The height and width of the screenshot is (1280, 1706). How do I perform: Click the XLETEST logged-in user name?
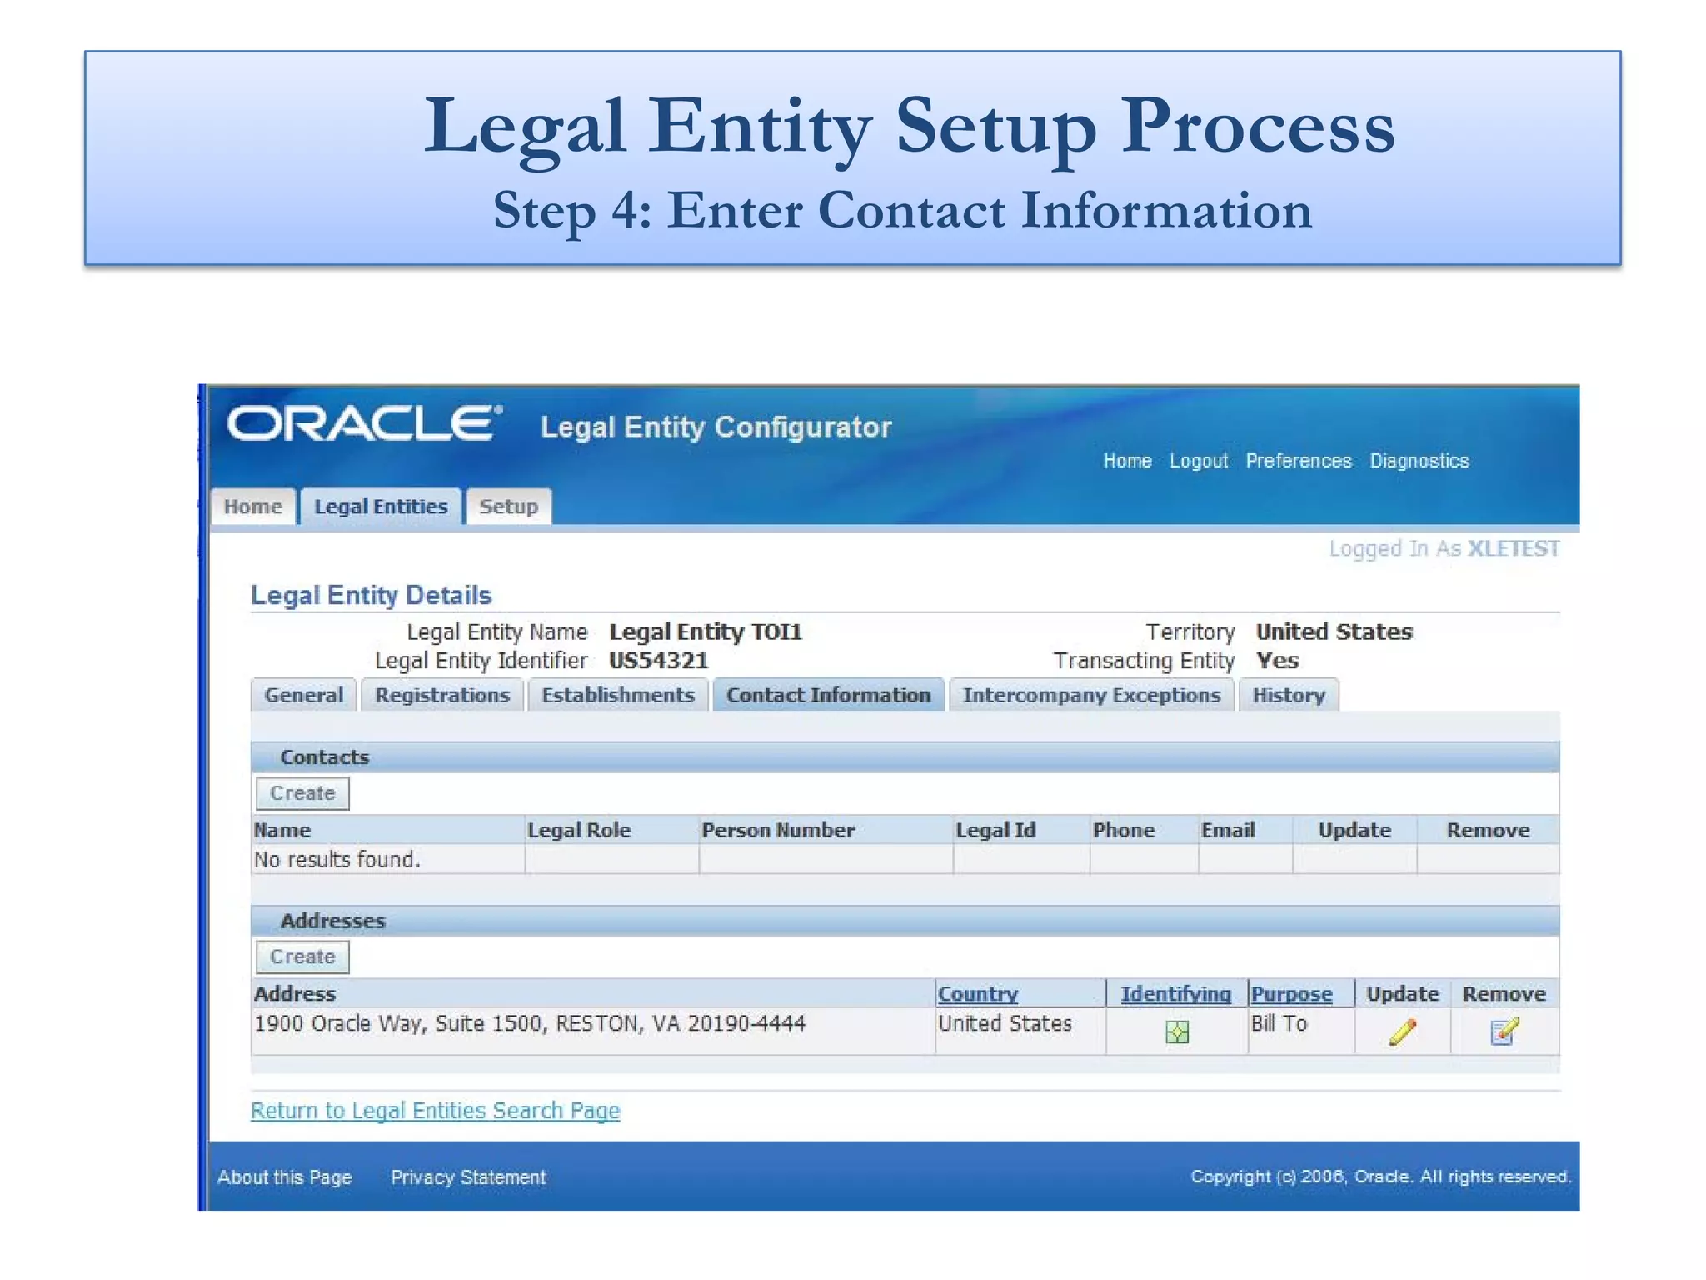1514,548
